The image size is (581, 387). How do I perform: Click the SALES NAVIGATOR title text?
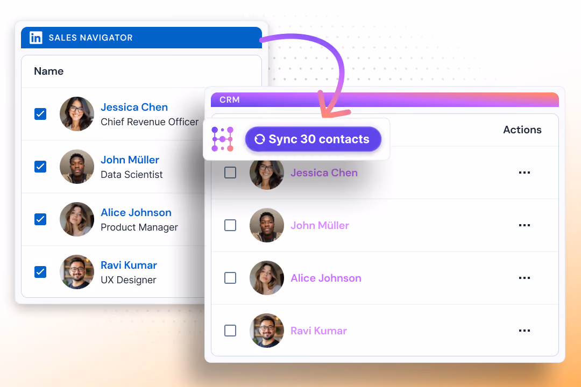tap(91, 38)
